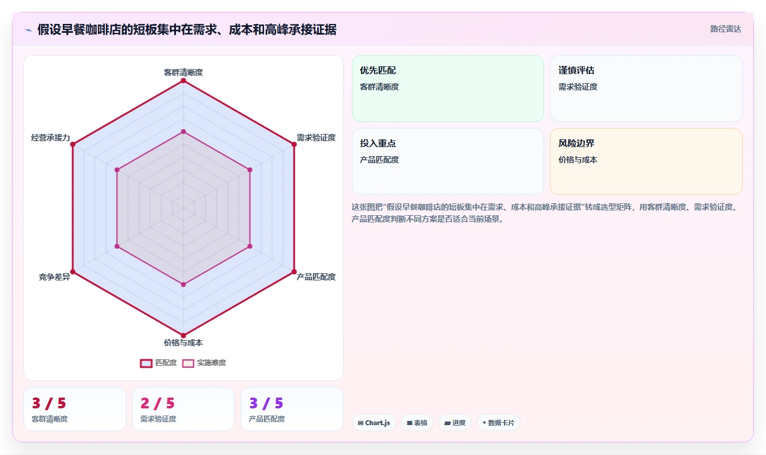
Task: Click 产品匹配度 text in 投入重点 card
Action: 379,160
